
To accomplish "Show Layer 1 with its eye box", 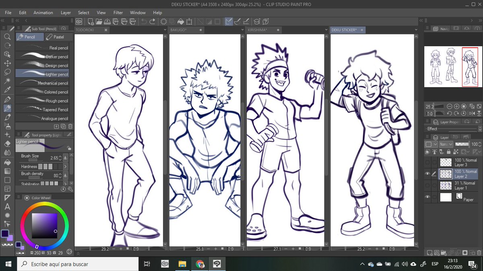I will [x=427, y=185].
